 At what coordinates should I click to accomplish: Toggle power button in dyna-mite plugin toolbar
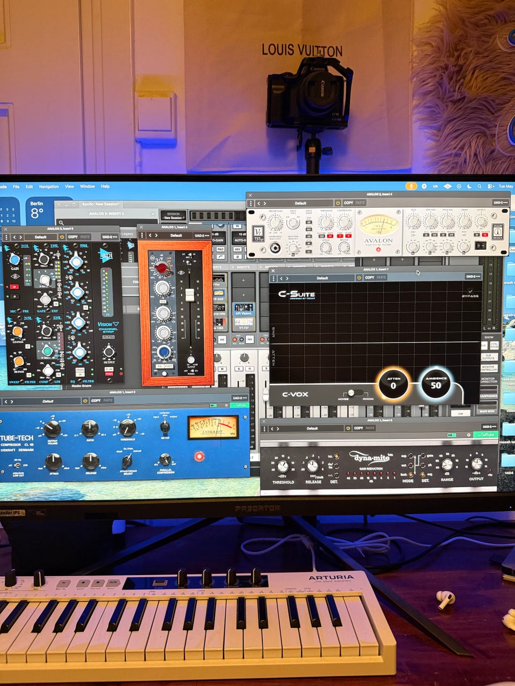348,428
